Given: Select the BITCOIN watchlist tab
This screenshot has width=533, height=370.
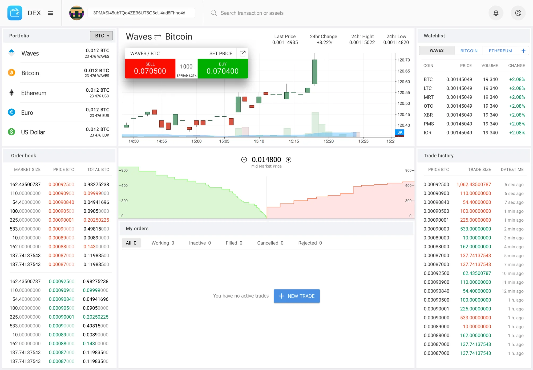Looking at the screenshot, I should point(469,51).
